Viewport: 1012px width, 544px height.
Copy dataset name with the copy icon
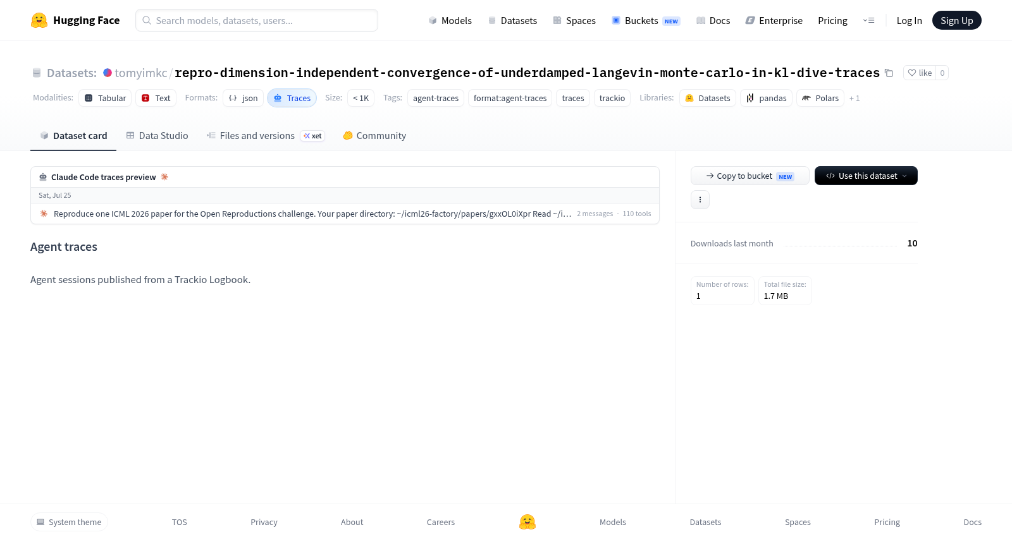(x=889, y=73)
